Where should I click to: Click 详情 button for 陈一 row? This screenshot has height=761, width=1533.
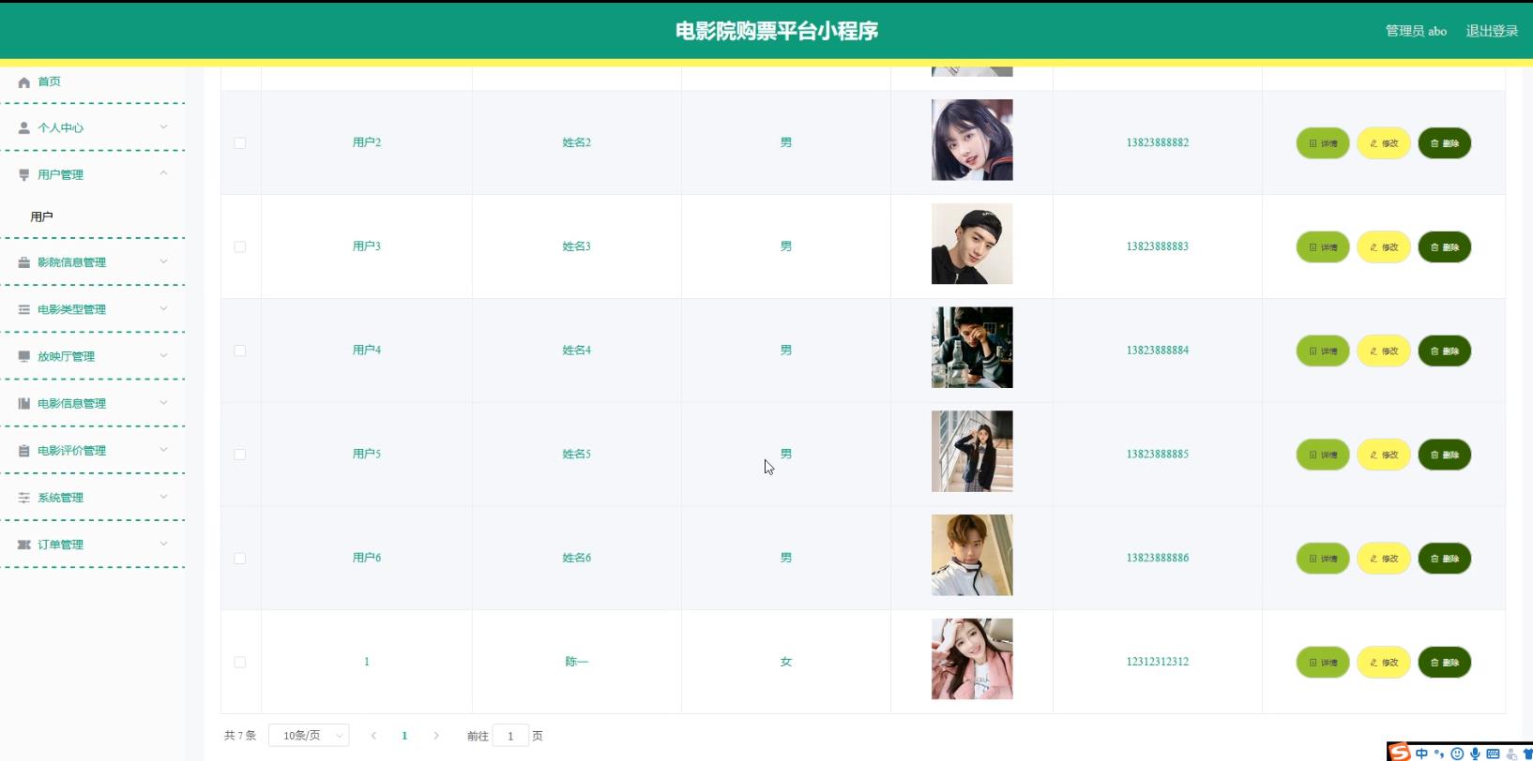tap(1323, 663)
